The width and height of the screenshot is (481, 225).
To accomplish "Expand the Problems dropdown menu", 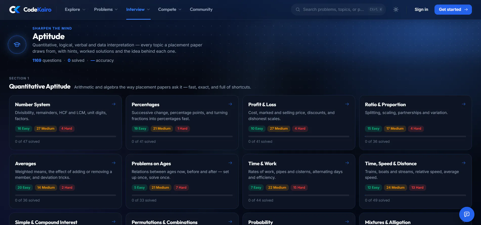I will tap(106, 10).
